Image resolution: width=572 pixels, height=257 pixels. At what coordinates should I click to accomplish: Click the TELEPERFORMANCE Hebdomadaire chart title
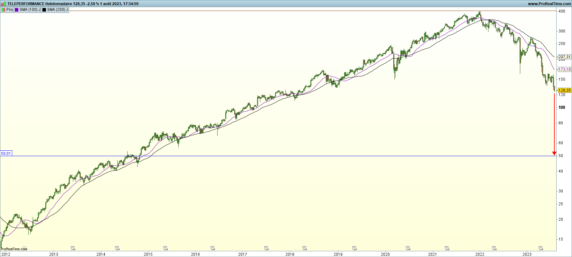point(40,4)
